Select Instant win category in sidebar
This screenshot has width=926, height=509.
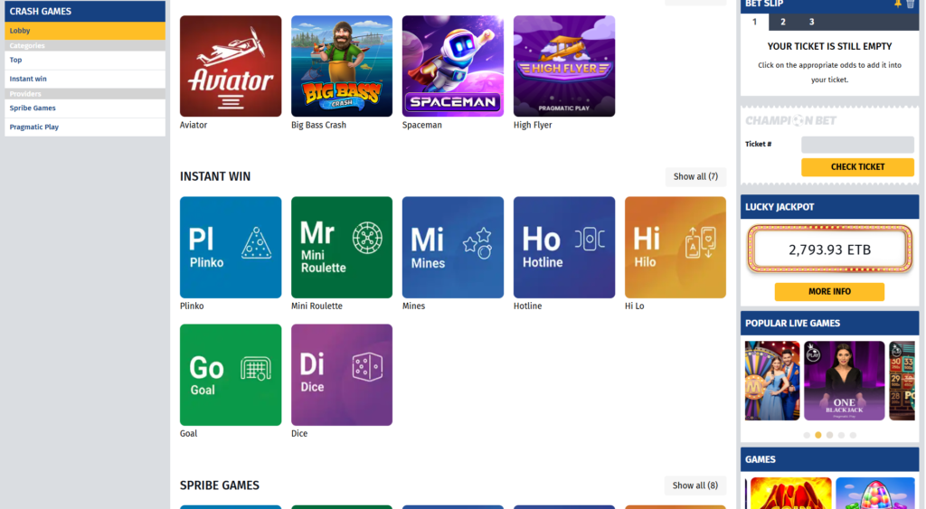pos(28,79)
